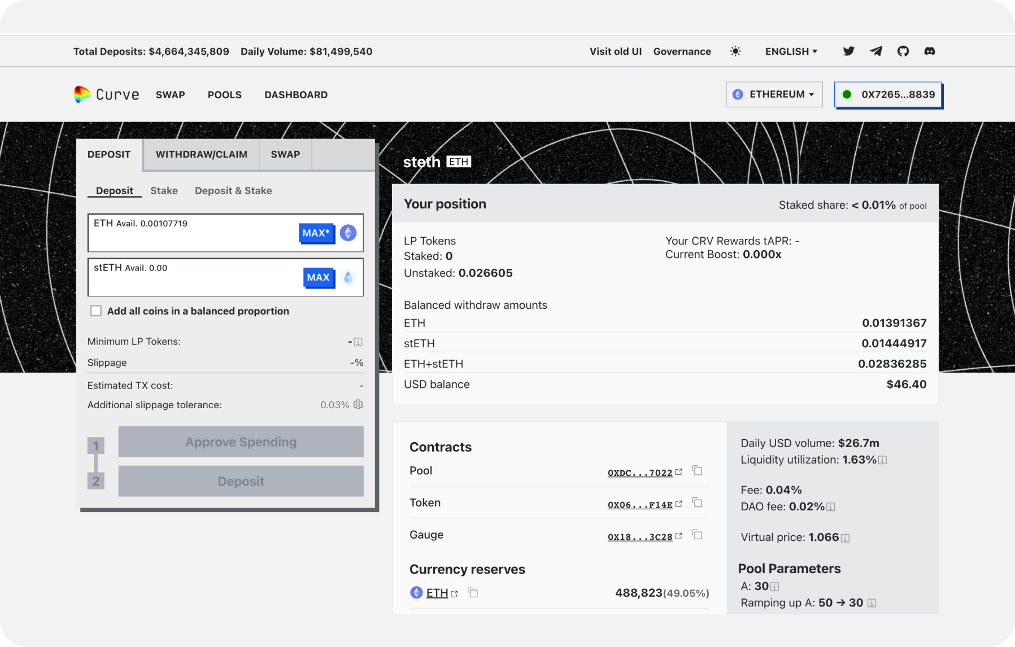Screen dimensions: 1015x647
Task: Click the Approve Spending button
Action: pyautogui.click(x=241, y=441)
